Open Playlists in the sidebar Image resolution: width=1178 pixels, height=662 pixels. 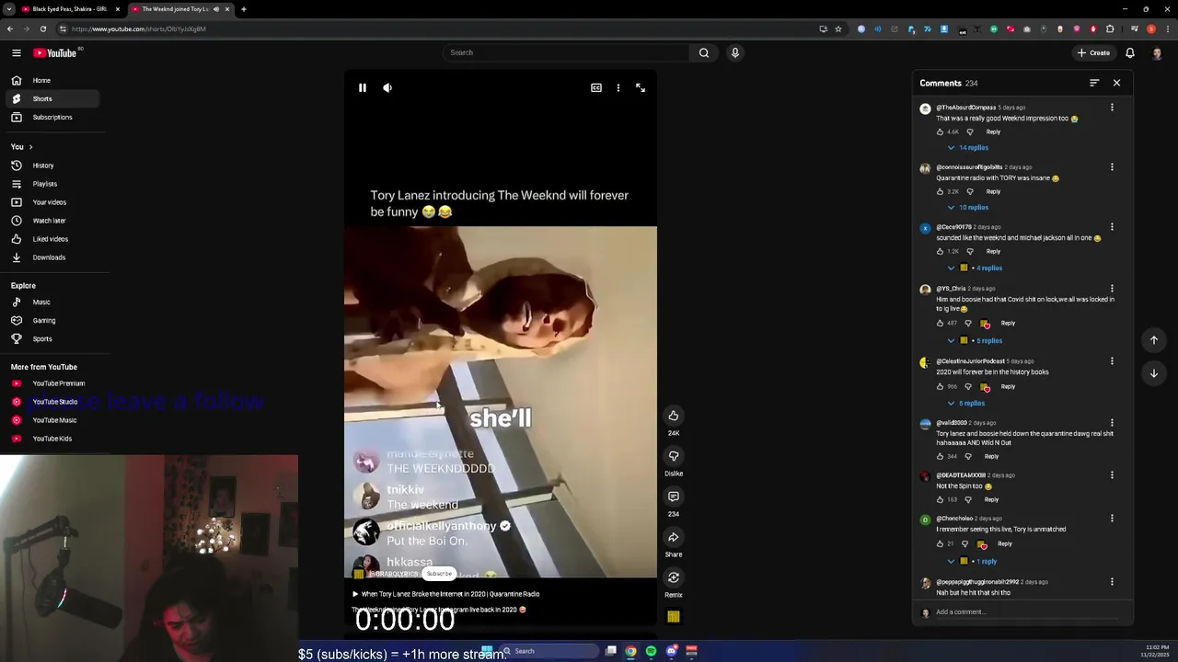pyautogui.click(x=51, y=184)
